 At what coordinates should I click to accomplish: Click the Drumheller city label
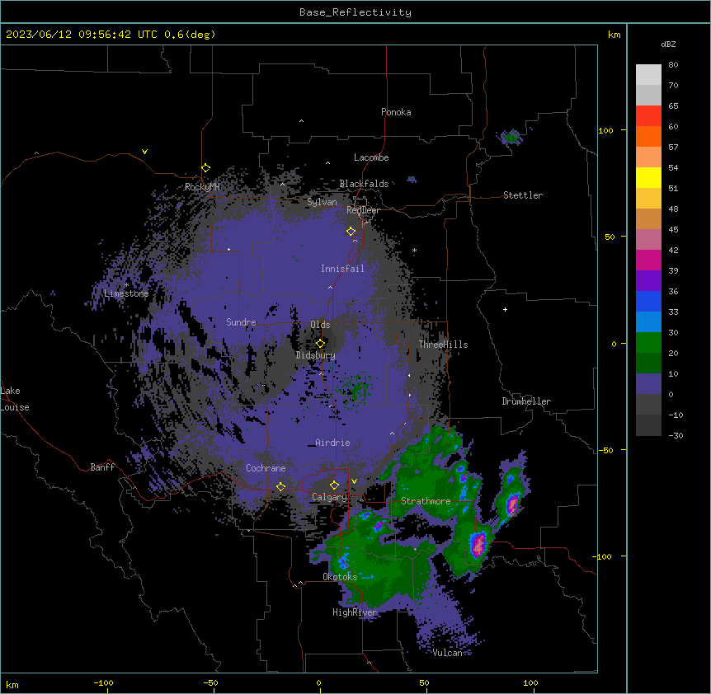pos(526,401)
